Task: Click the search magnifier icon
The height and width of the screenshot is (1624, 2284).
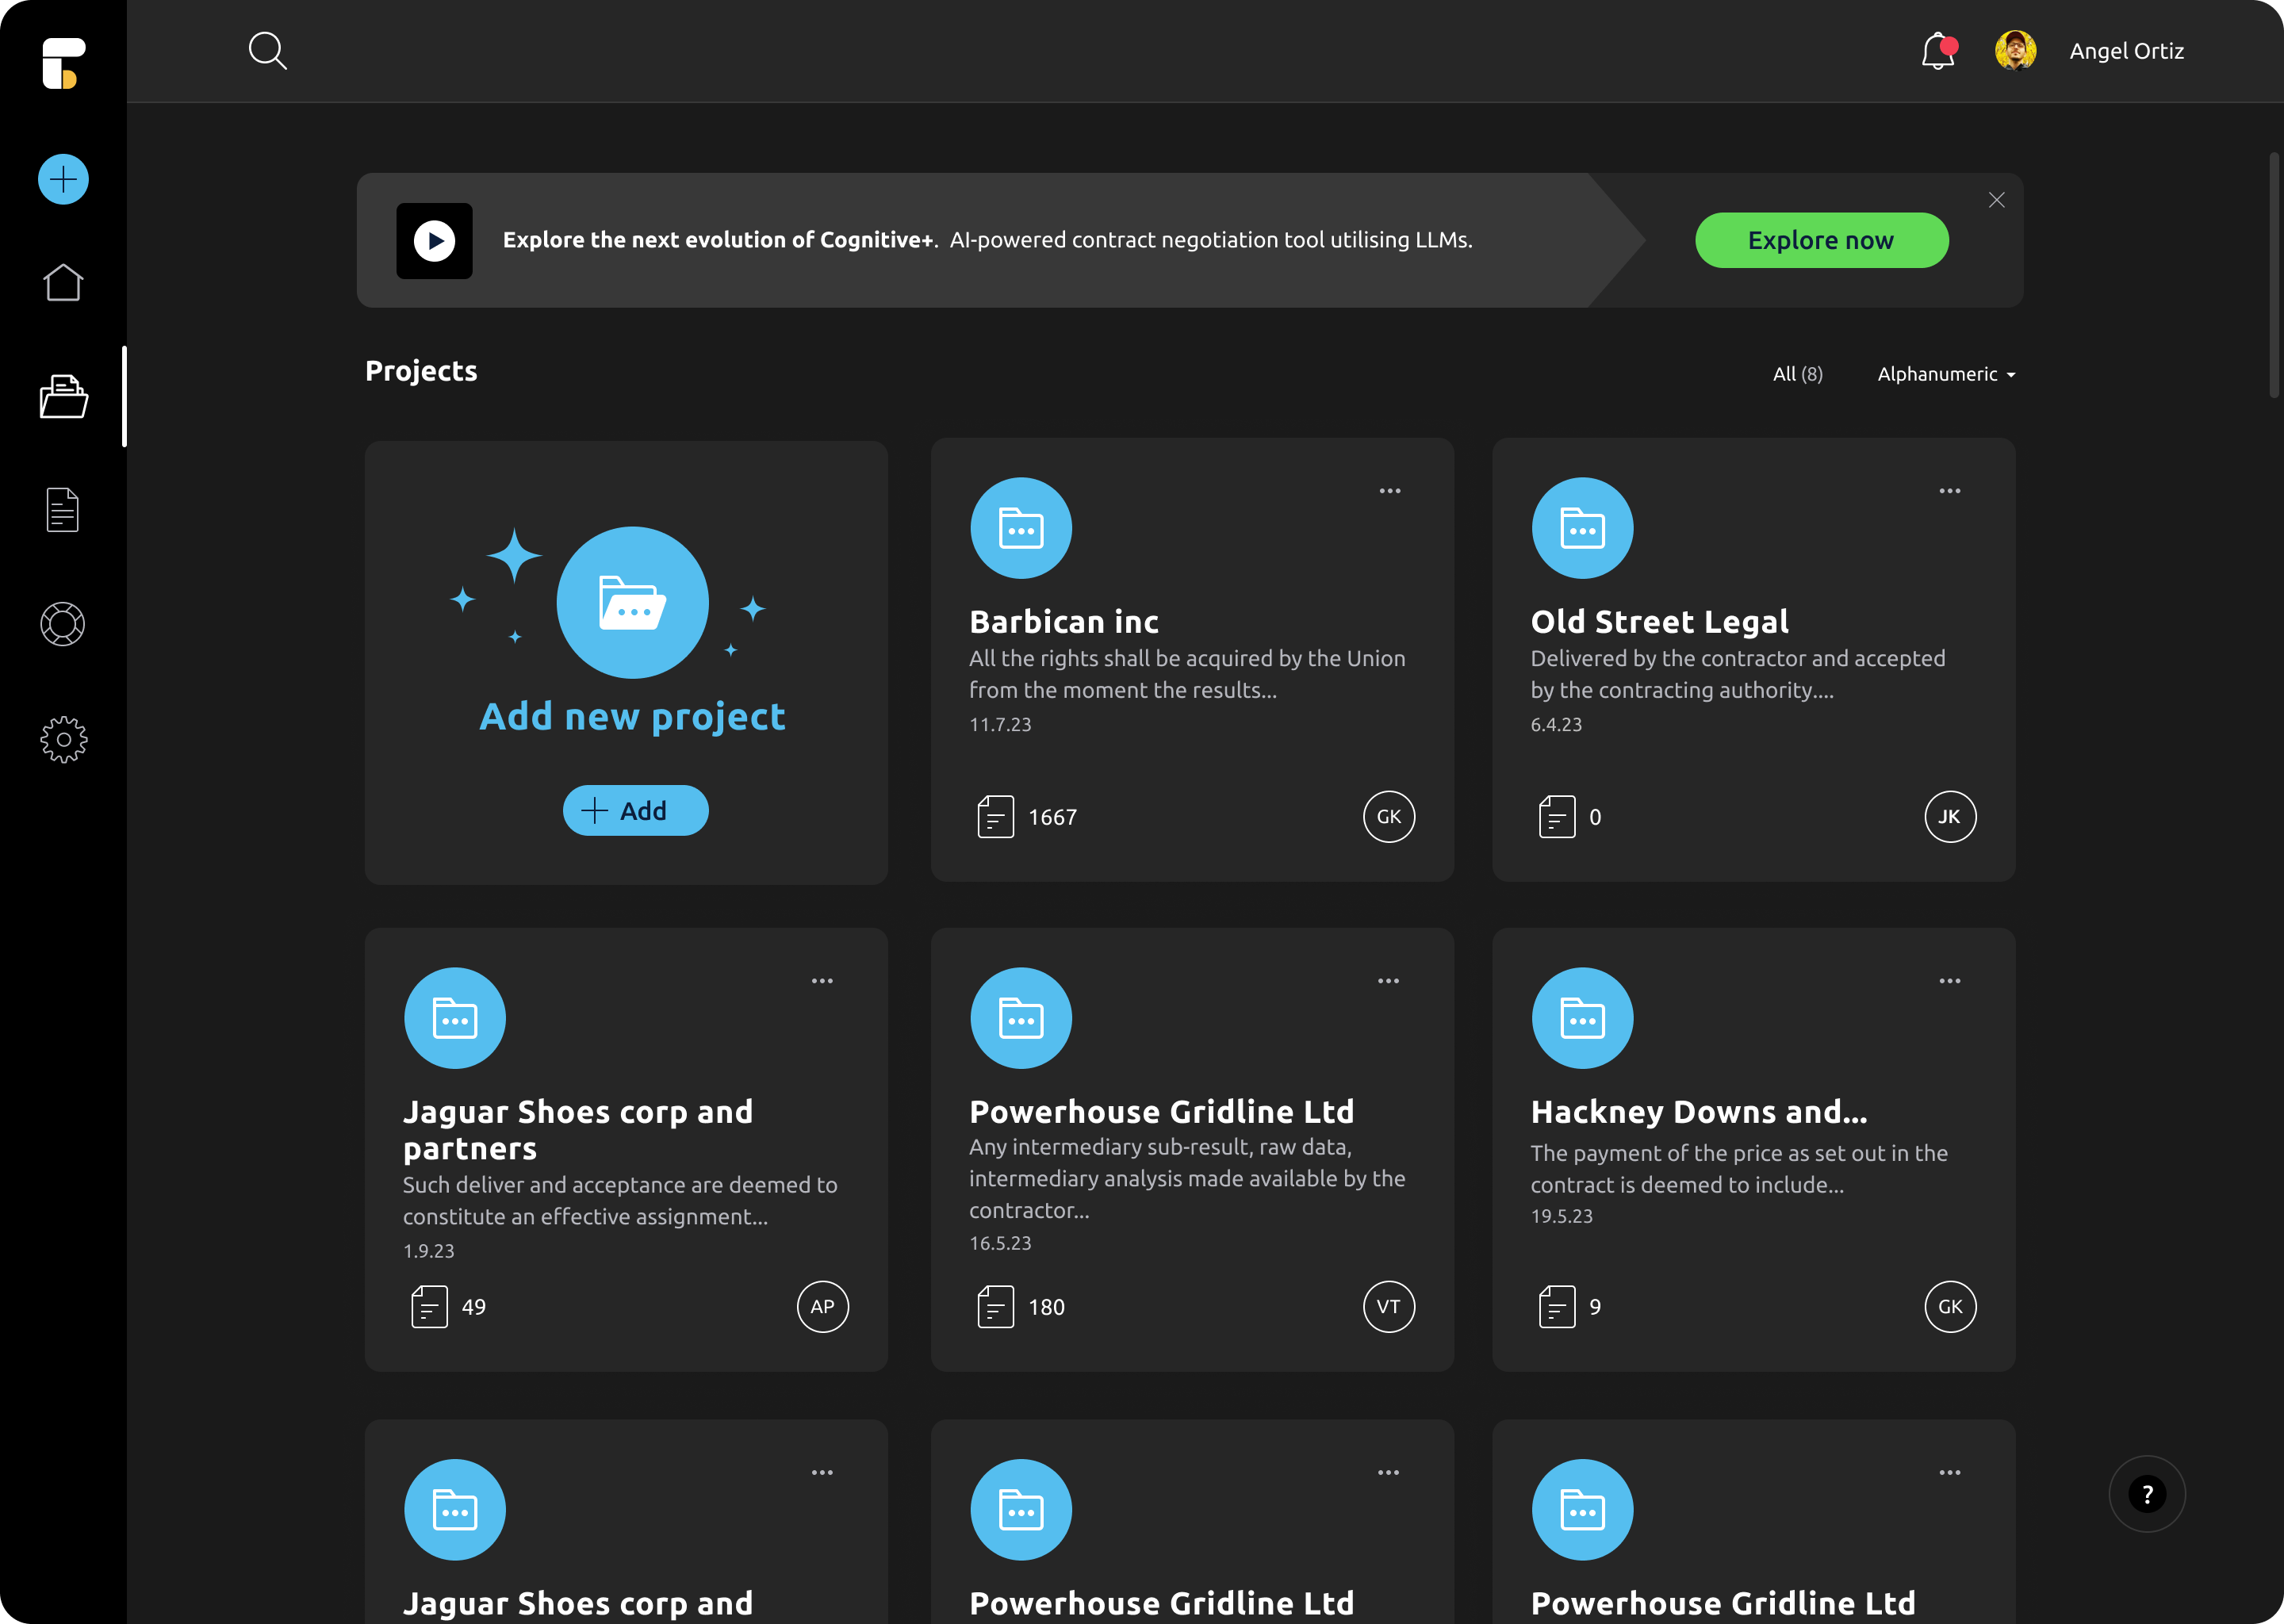Action: coord(267,50)
